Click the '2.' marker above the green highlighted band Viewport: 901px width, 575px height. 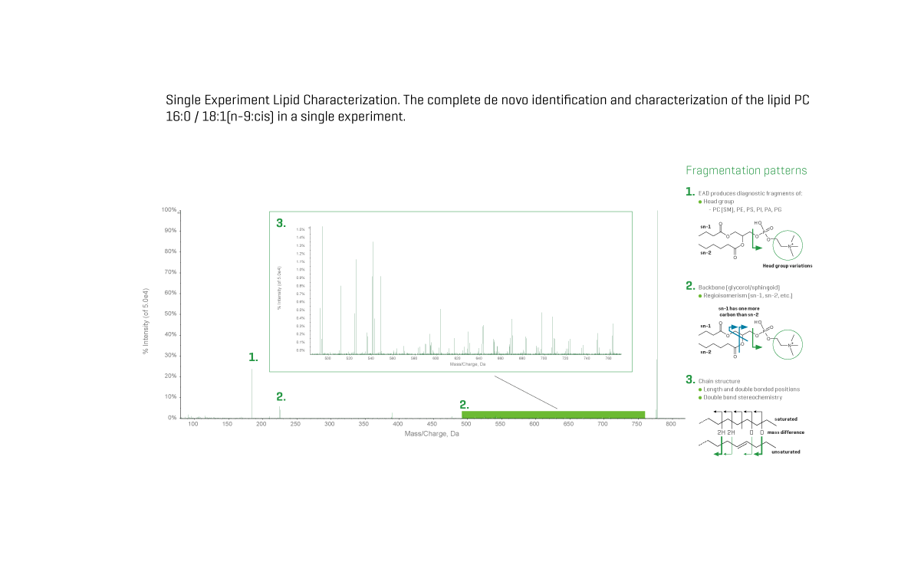464,404
